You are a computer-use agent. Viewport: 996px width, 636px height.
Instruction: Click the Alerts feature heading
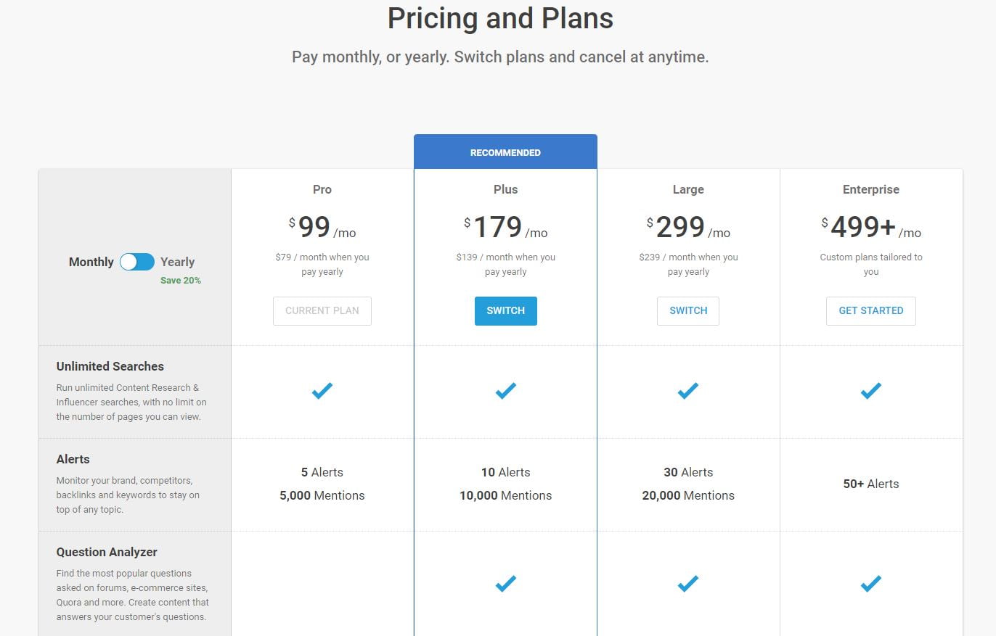pos(73,459)
